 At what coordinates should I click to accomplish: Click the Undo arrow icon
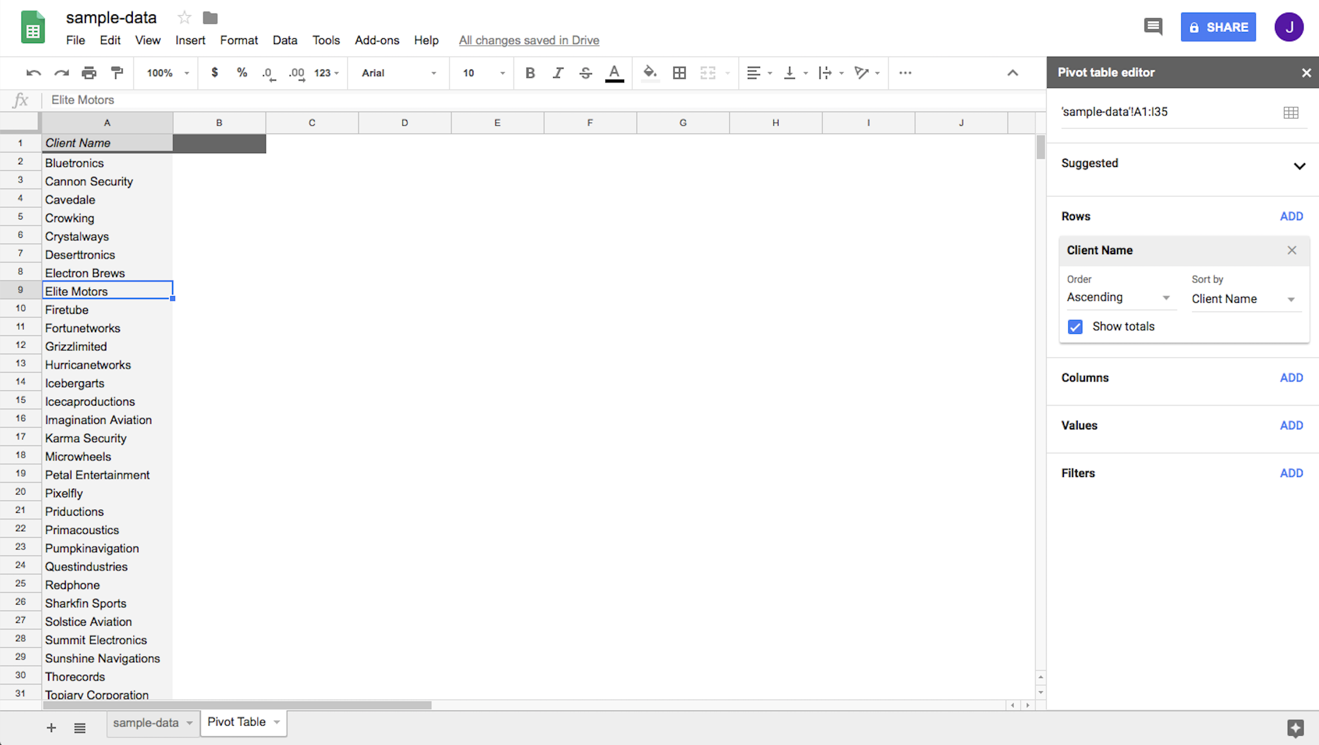tap(33, 73)
